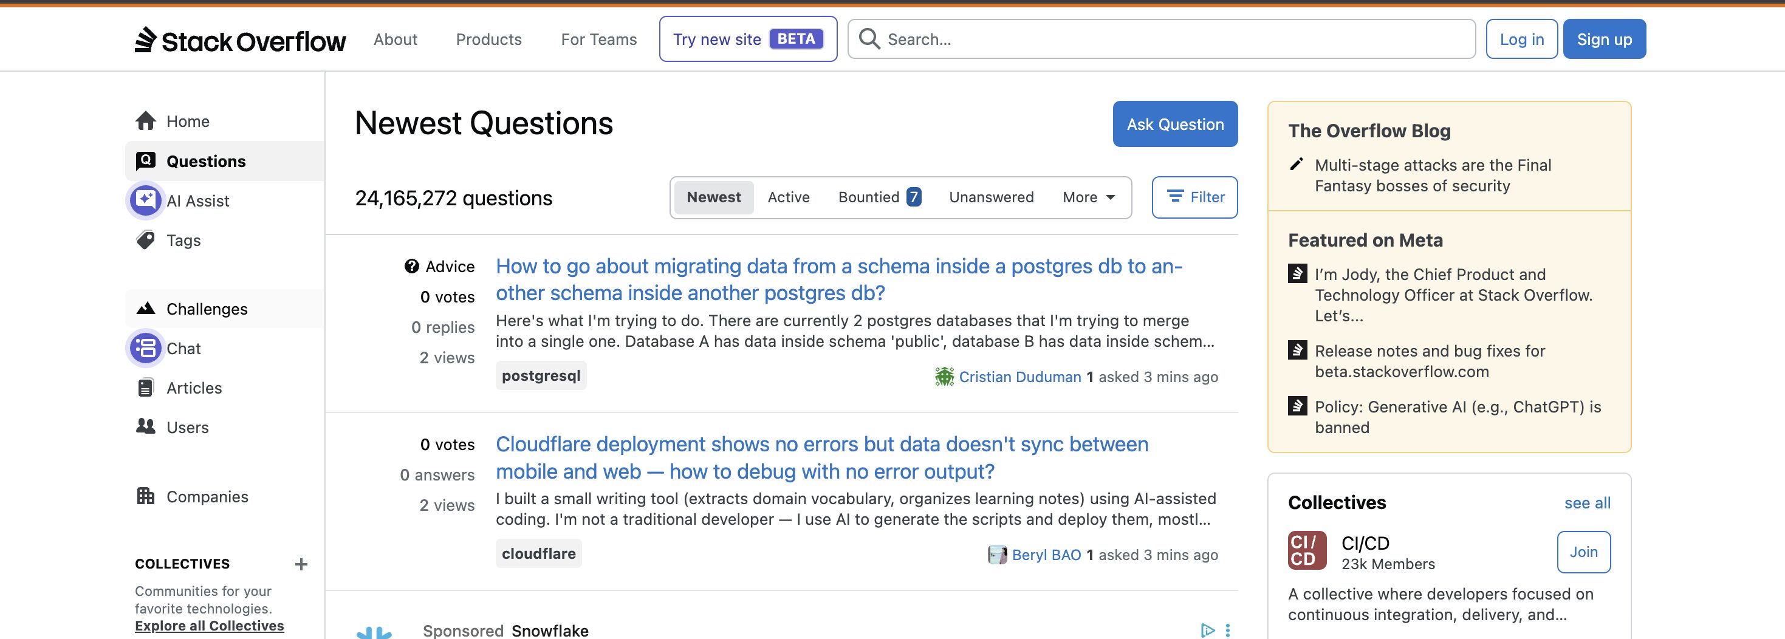Click the Tags icon in sidebar
The image size is (1785, 639).
[x=146, y=241]
